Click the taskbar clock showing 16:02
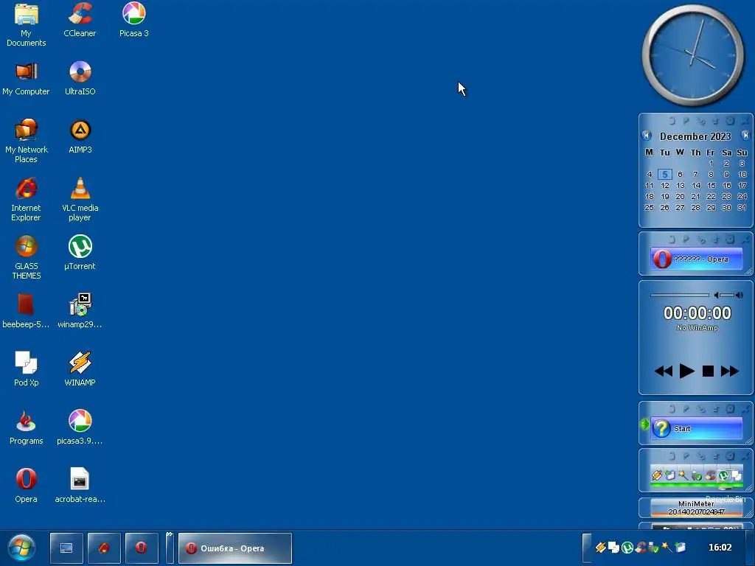This screenshot has height=566, width=755. pyautogui.click(x=720, y=548)
